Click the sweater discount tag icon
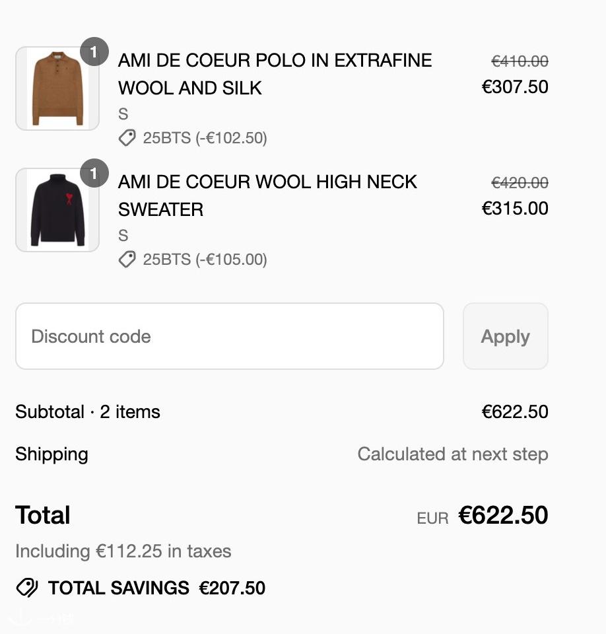 tap(127, 259)
